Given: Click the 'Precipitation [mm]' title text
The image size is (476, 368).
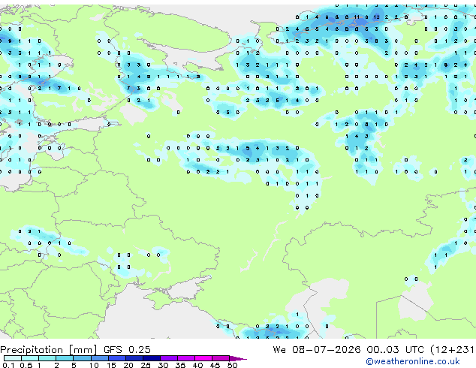Looking at the screenshot, I should [49, 350].
